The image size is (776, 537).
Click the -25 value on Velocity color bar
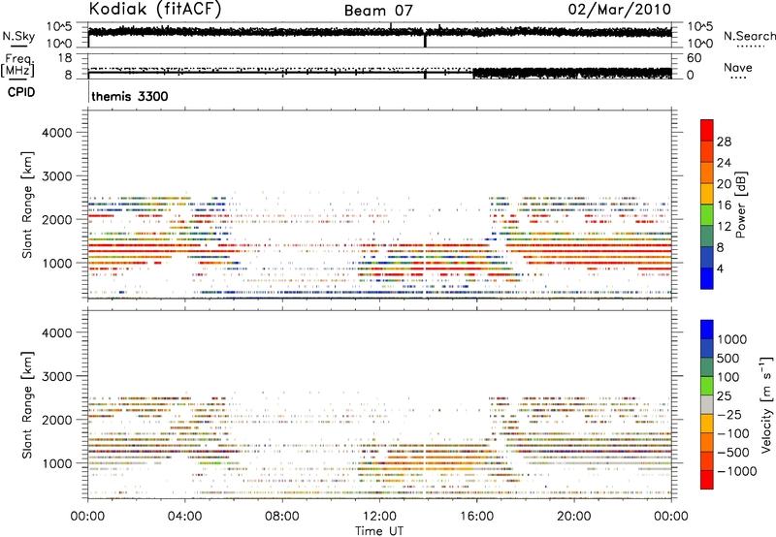[729, 414]
